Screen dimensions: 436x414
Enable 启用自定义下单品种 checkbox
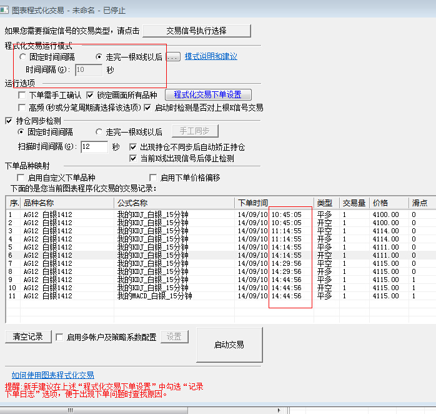21,178
